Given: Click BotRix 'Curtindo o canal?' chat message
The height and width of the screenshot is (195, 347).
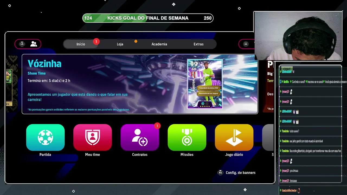Looking at the screenshot, I should coord(313,82).
